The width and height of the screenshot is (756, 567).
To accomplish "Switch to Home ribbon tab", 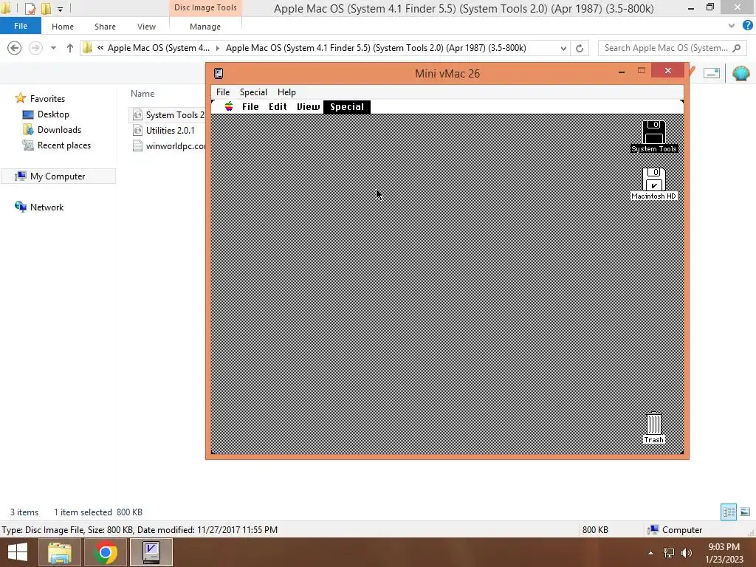I will [63, 27].
